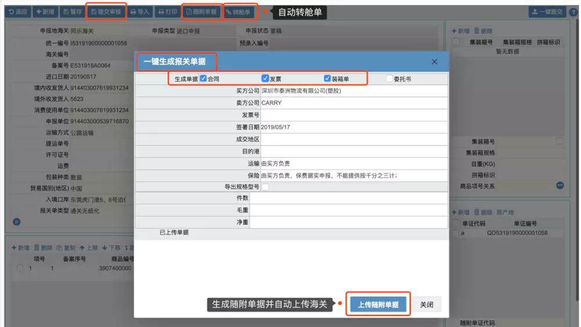
Task: Expand header form with the round arrow icon
Action: click(x=17, y=222)
